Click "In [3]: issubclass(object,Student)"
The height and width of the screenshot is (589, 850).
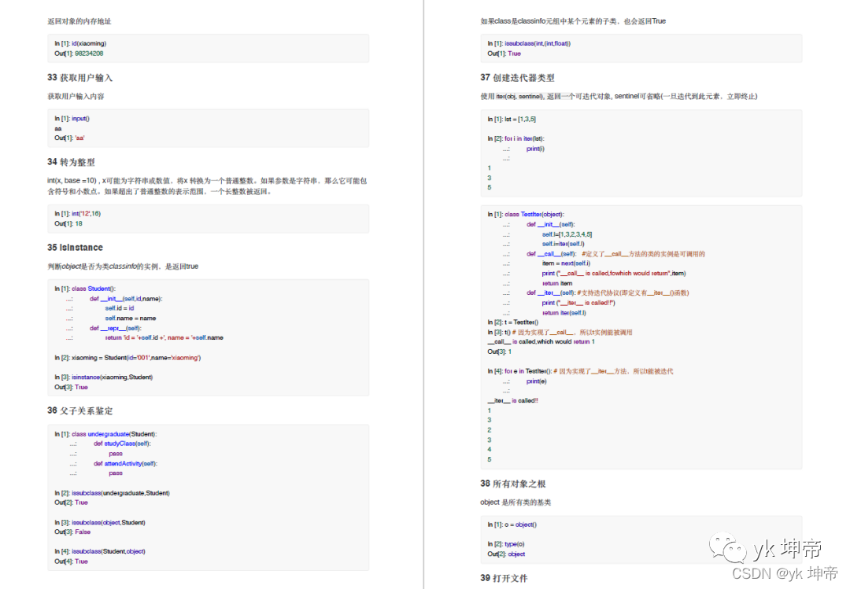pos(100,522)
